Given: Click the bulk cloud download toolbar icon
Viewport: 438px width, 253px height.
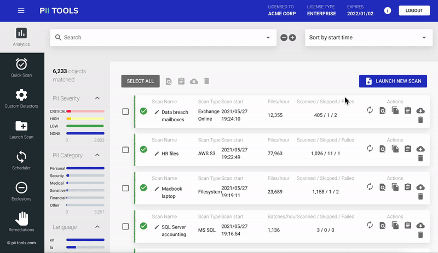Looking at the screenshot, I should point(194,81).
